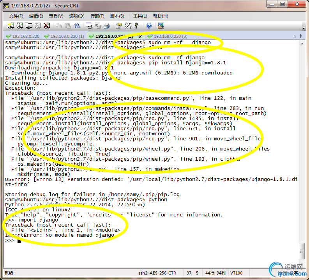The height and width of the screenshot is (280, 309).
Task: Click the SecureFX toolbar icon
Action: click(161, 26)
